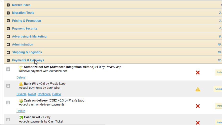Check the Cash on delivery checkbox
Image resolution: width=222 pixels, height=125 pixels.
click(x=8, y=102)
